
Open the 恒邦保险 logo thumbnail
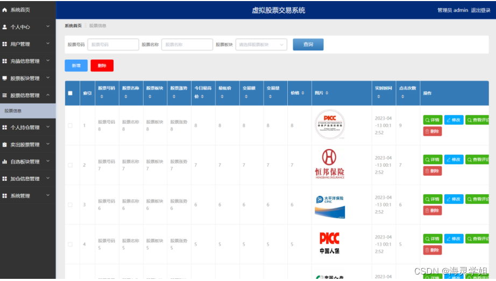point(330,164)
